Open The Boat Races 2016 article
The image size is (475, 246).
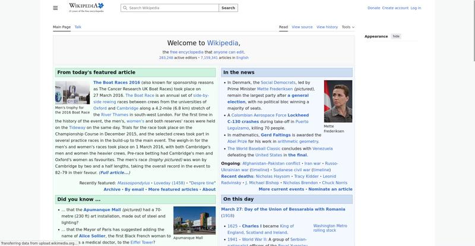point(116,83)
